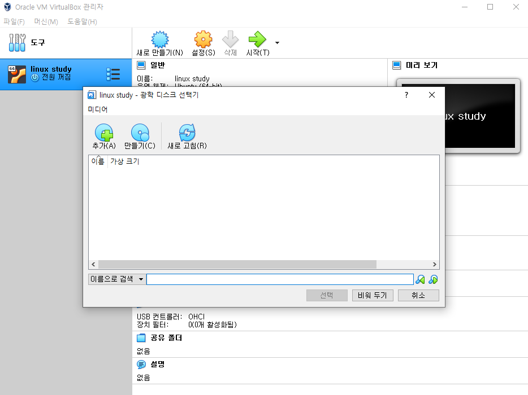The height and width of the screenshot is (395, 528).
Task: Click the Add (추가) disc icon
Action: pos(104,133)
